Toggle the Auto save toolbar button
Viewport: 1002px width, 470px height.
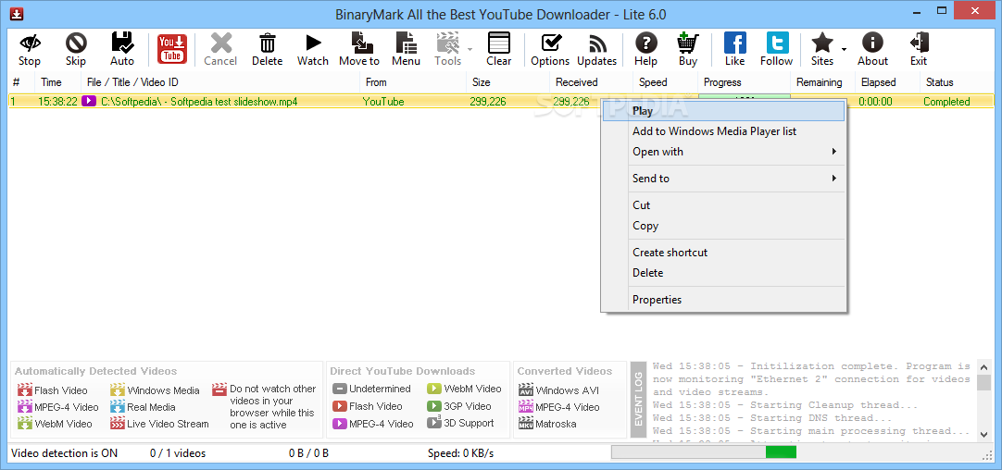coord(122,43)
